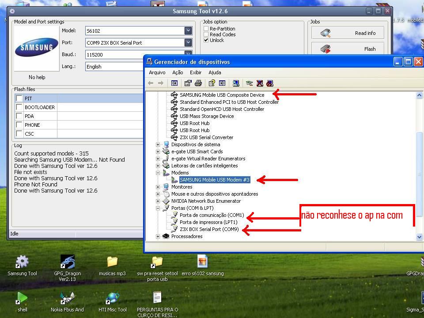Click the Help question mark toolbar icon
Viewport: 424px width, 318px height.
(212, 83)
